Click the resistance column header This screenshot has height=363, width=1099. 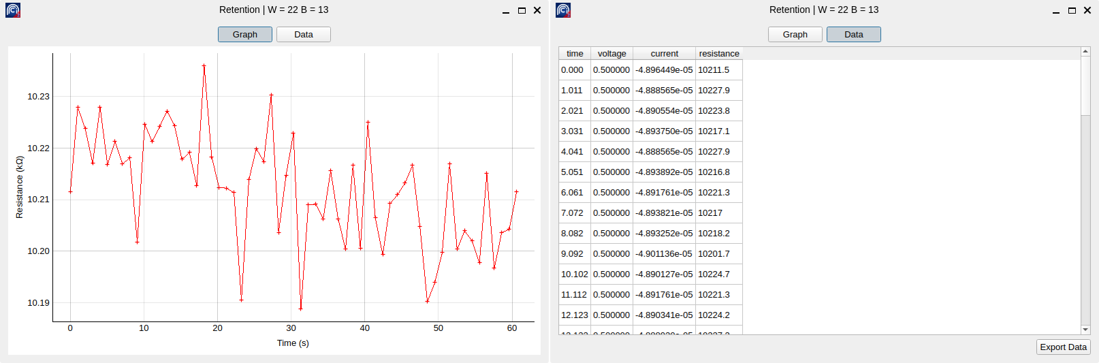[x=719, y=54]
